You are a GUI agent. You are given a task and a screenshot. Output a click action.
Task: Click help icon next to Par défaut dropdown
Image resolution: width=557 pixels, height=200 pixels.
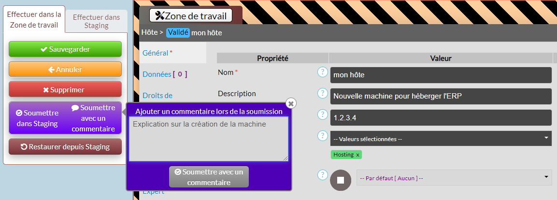(322, 174)
